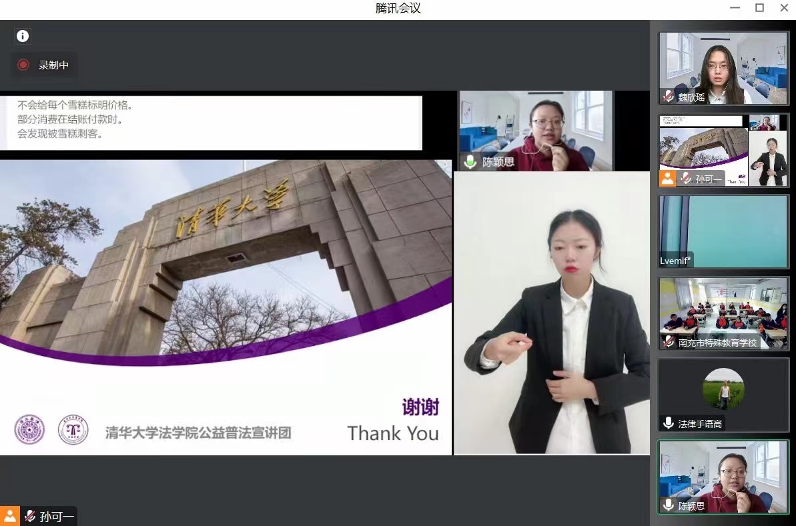Click the muted mic icon in bottom-left 孙可一 label

point(30,516)
